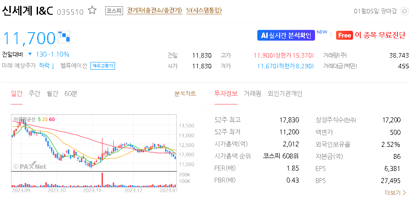The width and height of the screenshot is (409, 204).
Task: Click the change value 130 -1.10%
Action: 52,54
